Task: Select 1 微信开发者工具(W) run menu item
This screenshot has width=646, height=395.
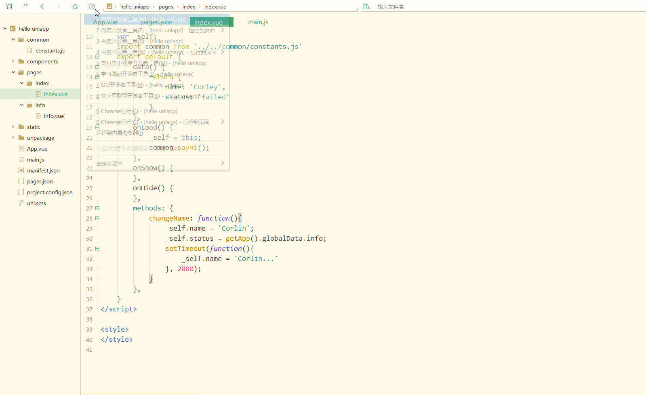Action: (156, 19)
